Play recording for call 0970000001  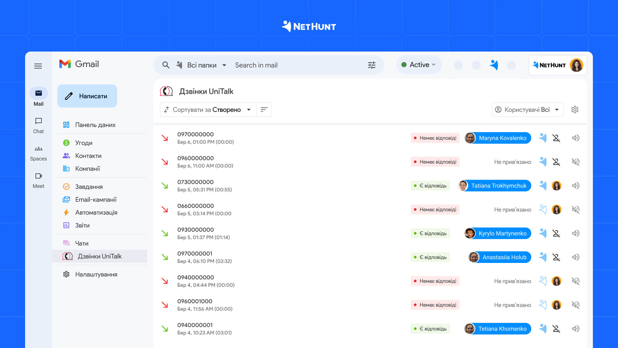(x=576, y=257)
